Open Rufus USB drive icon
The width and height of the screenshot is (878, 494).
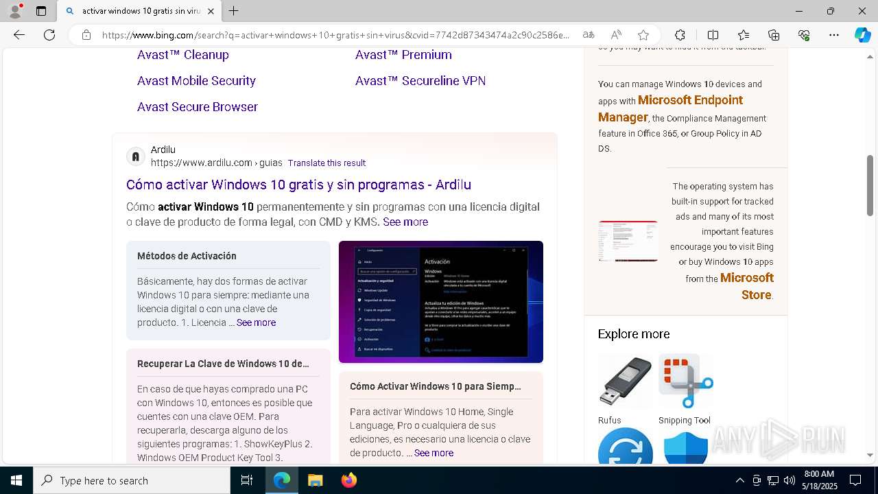[625, 381]
